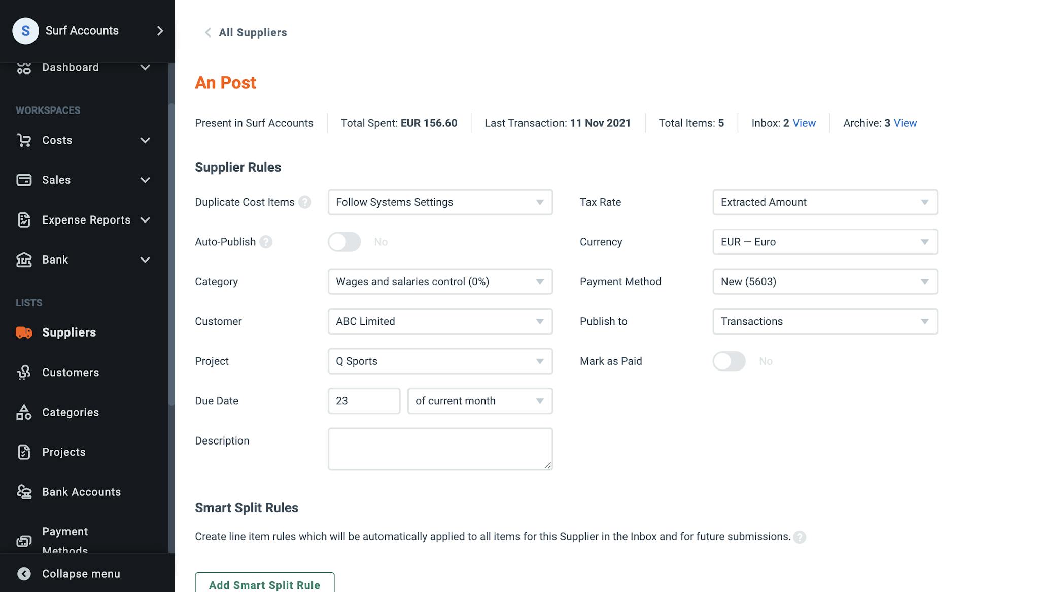The width and height of the screenshot is (1039, 592).
Task: Click the Add Smart Split Rule button
Action: (x=264, y=584)
